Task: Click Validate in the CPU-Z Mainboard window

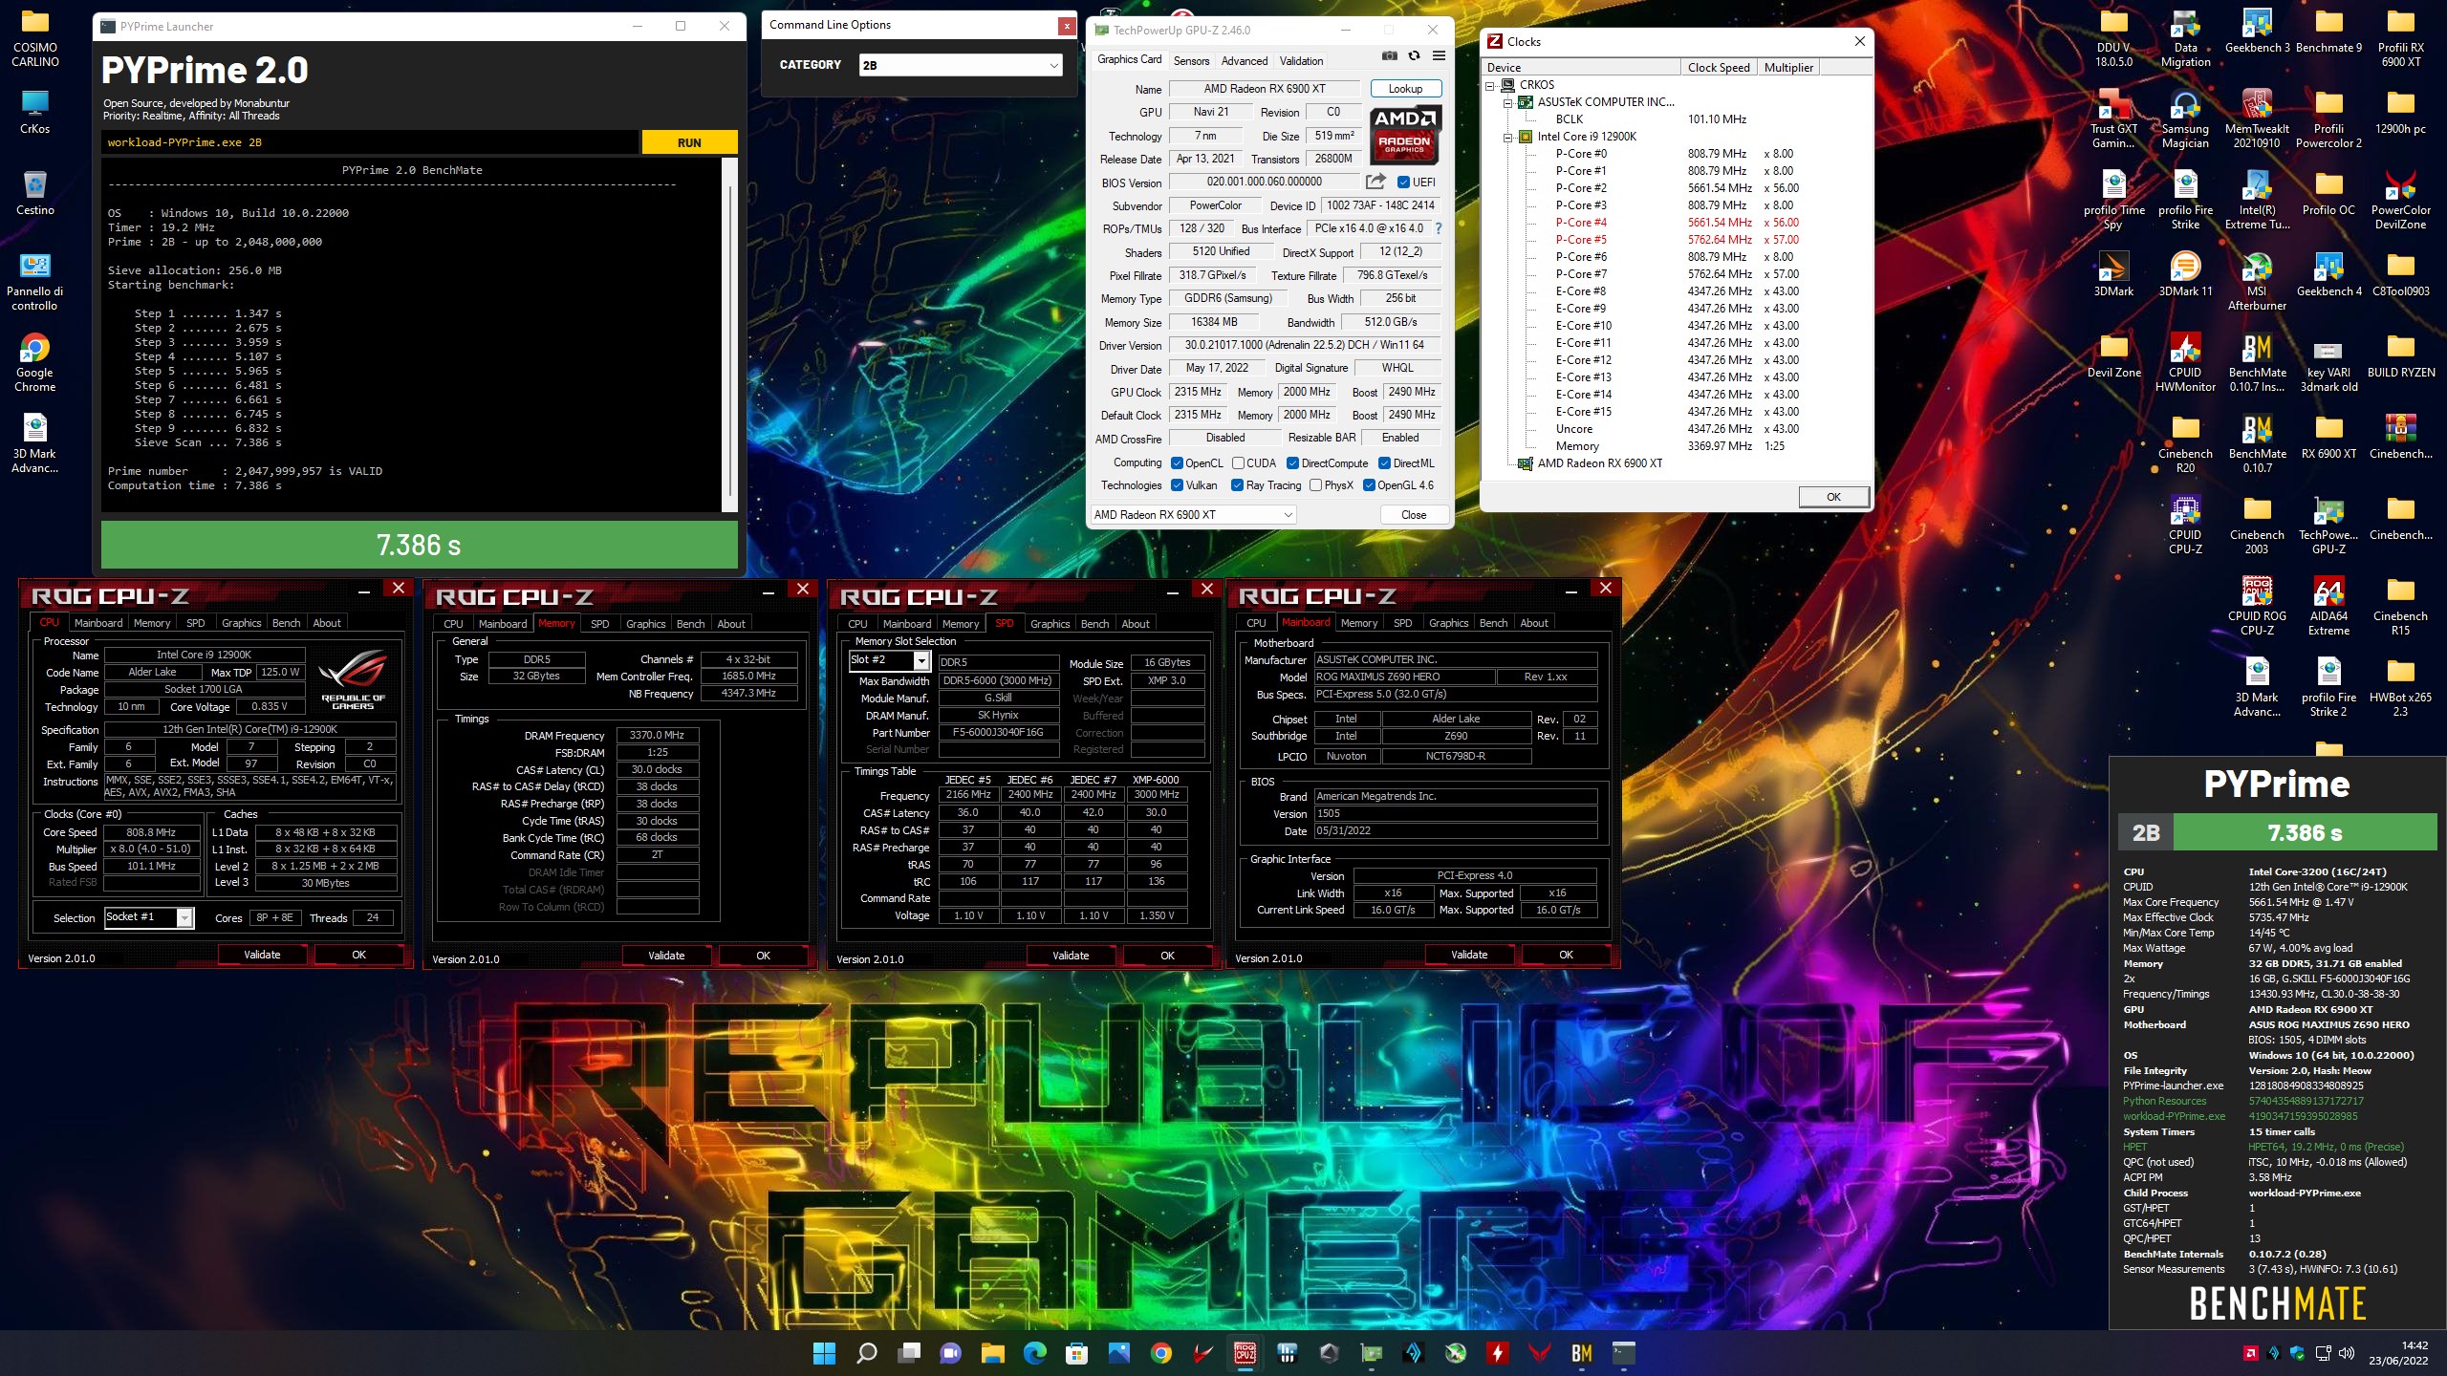Action: (1469, 955)
